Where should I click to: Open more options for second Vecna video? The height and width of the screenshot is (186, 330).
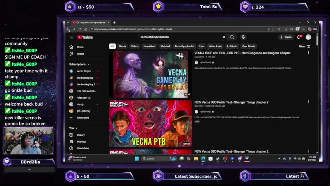(x=309, y=102)
